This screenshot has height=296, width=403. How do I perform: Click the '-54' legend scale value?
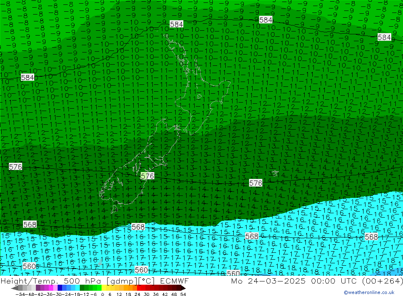(20, 294)
